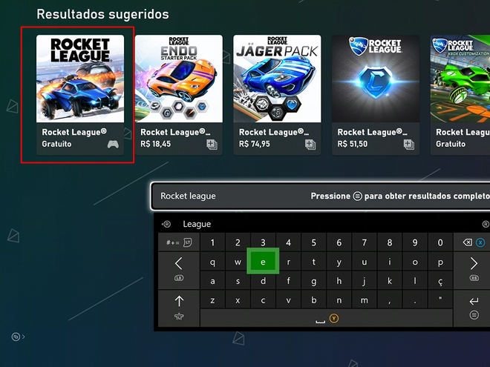This screenshot has width=490, height=367.
Task: Select the Rocket League credits tile R$ 51,50
Action: click(376, 95)
